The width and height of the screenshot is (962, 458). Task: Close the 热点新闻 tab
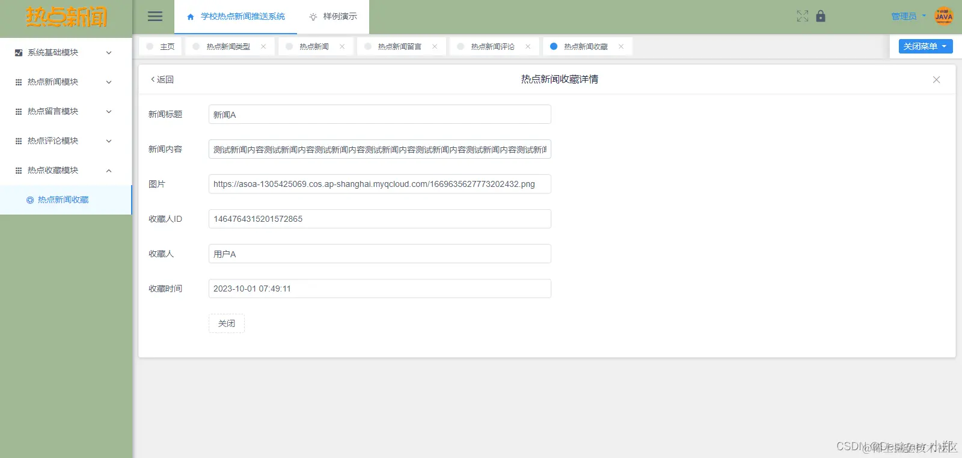pos(342,46)
